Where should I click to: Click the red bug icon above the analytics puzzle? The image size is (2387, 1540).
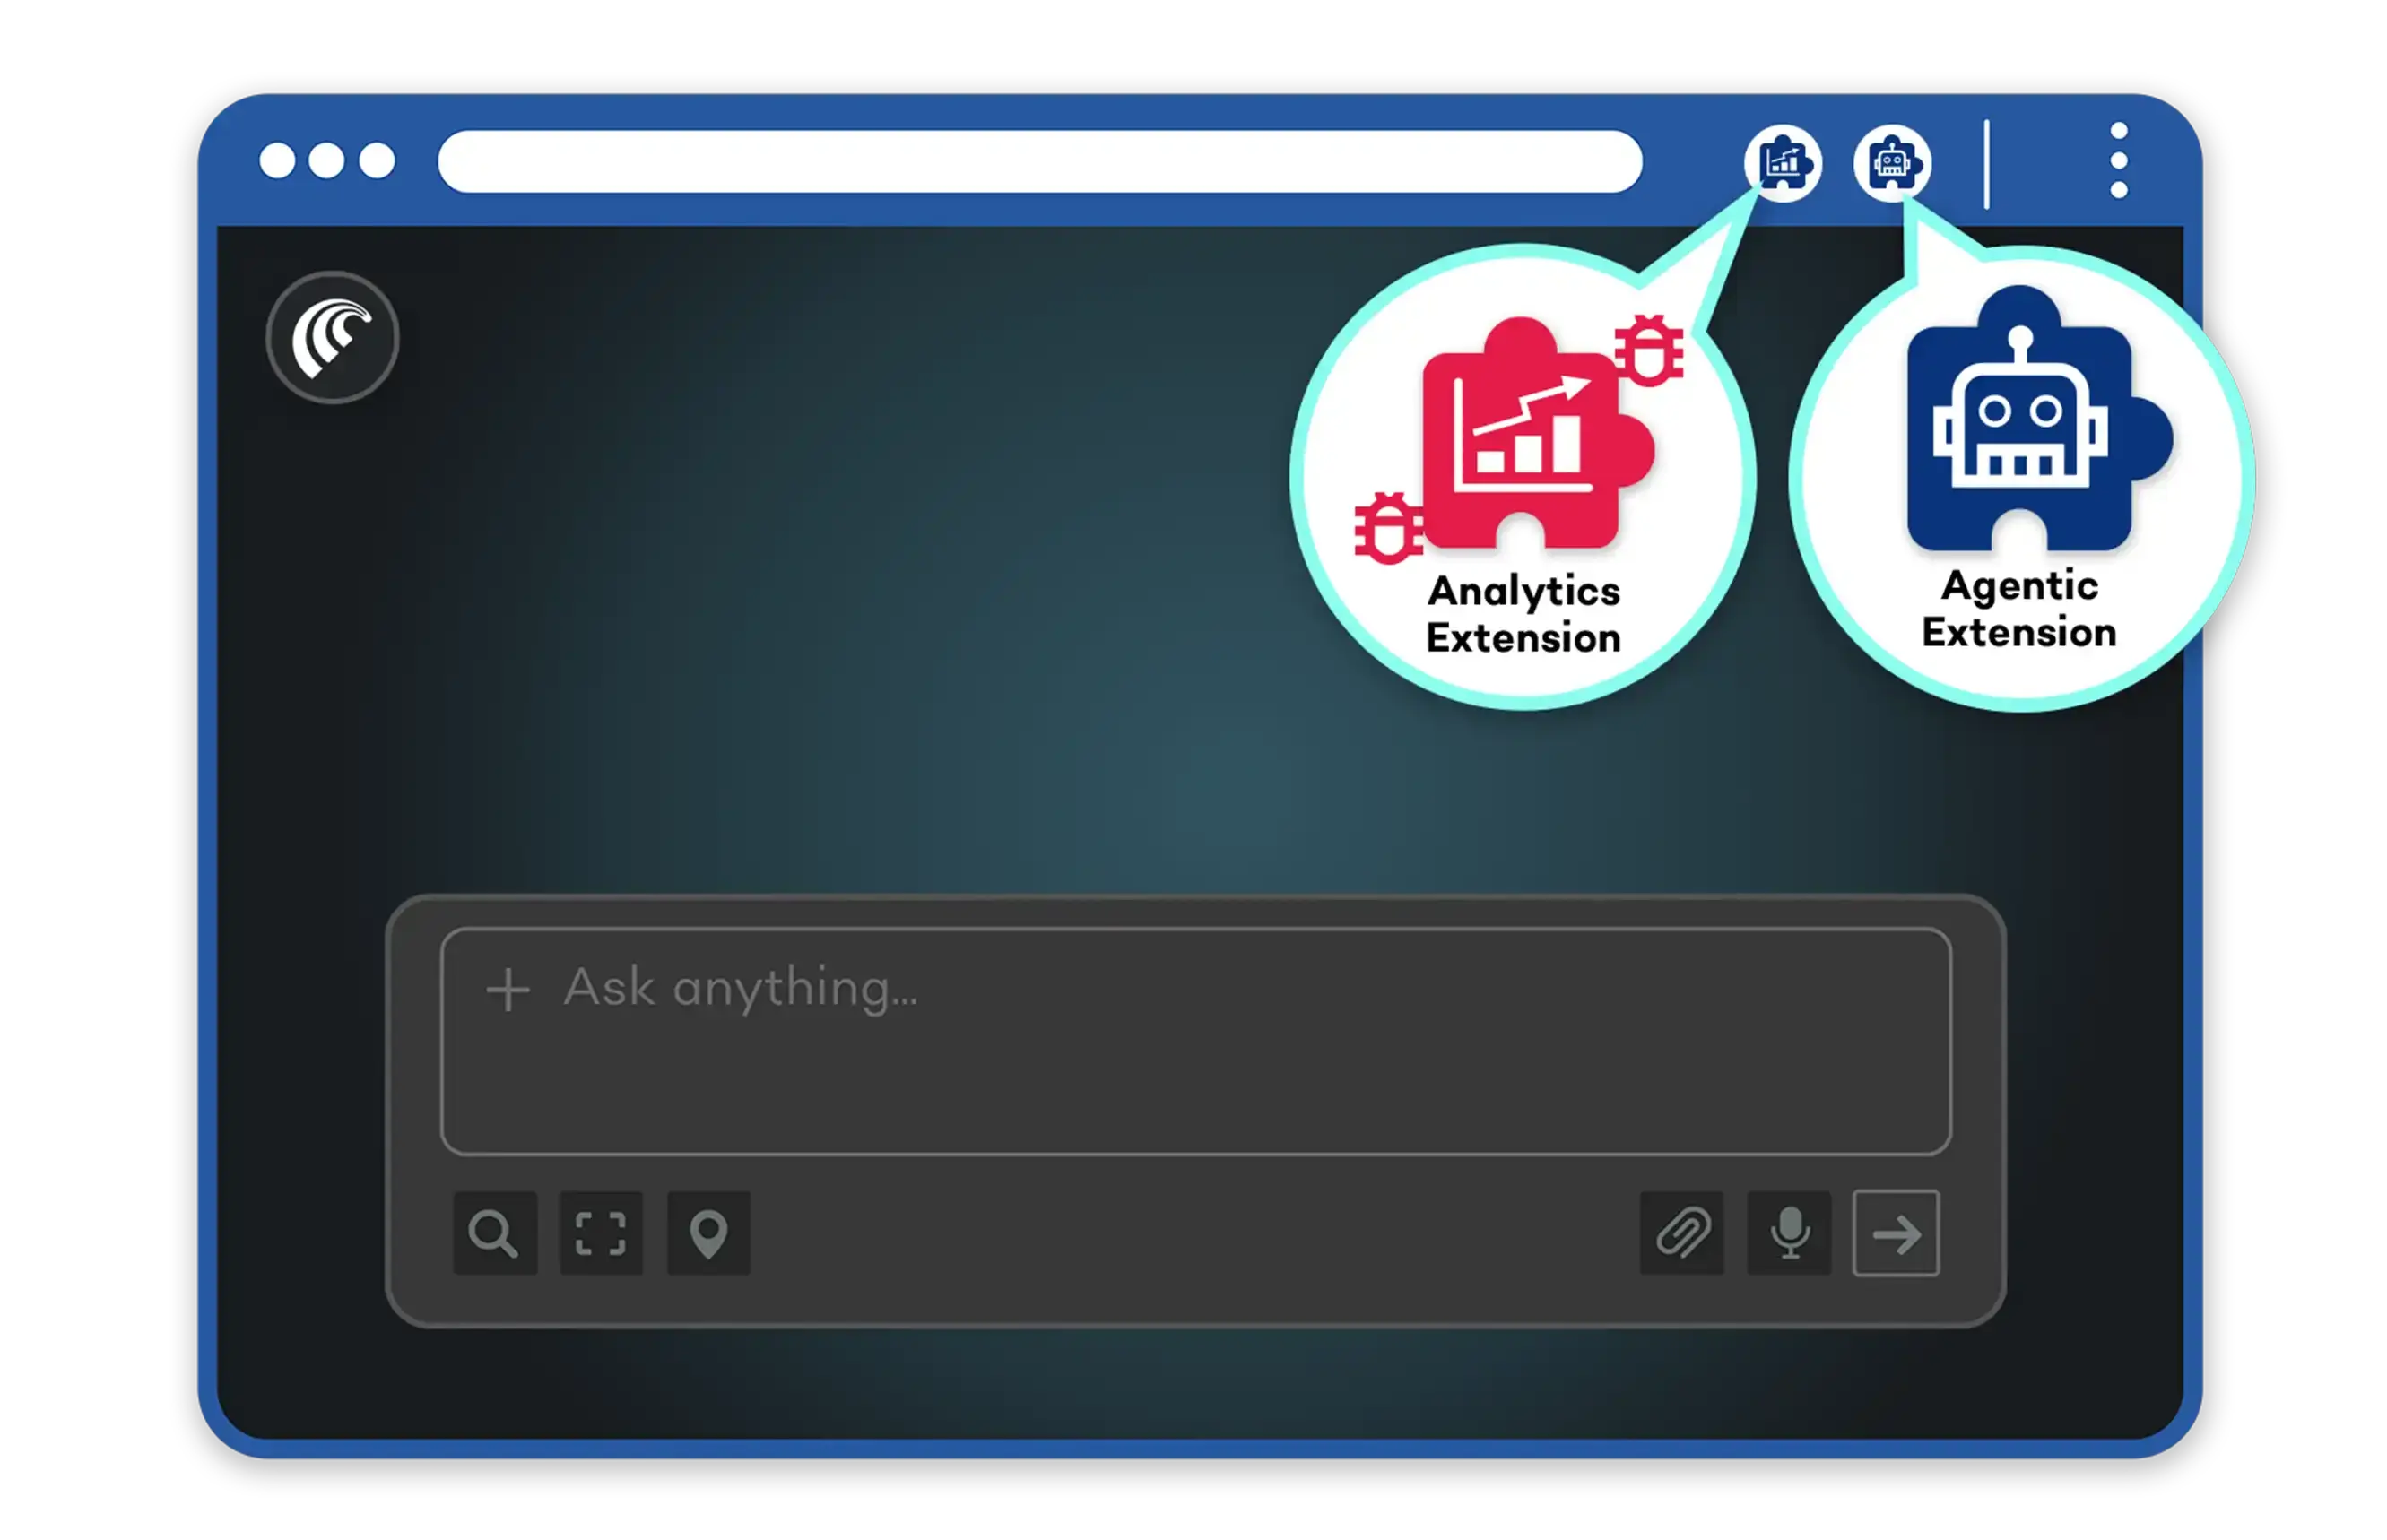click(1650, 350)
